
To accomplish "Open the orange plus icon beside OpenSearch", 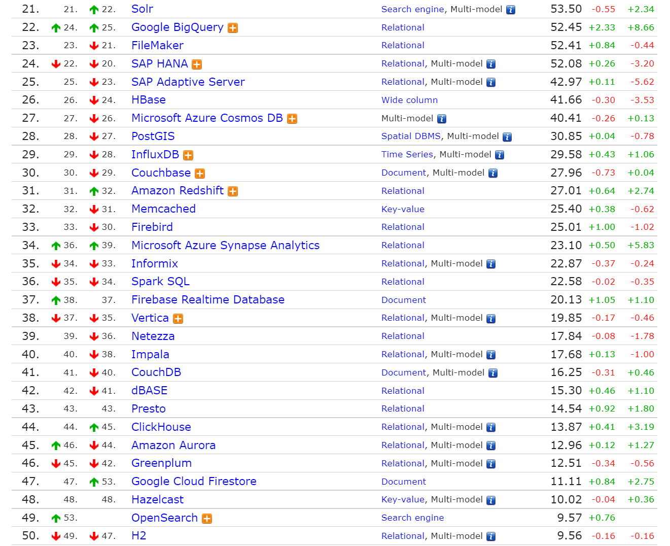I will [207, 519].
